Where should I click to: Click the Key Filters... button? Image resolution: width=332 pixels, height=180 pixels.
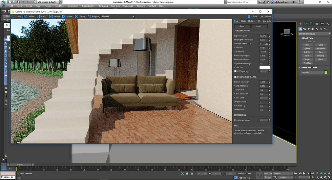click(x=285, y=177)
